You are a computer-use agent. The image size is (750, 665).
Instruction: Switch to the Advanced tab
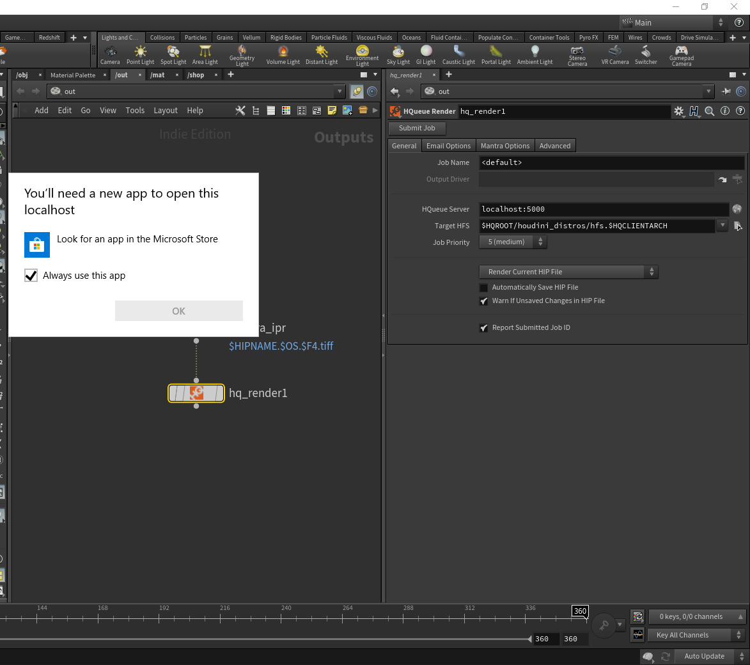coord(555,146)
